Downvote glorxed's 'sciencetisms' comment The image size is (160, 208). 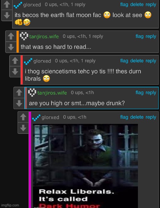15,72
